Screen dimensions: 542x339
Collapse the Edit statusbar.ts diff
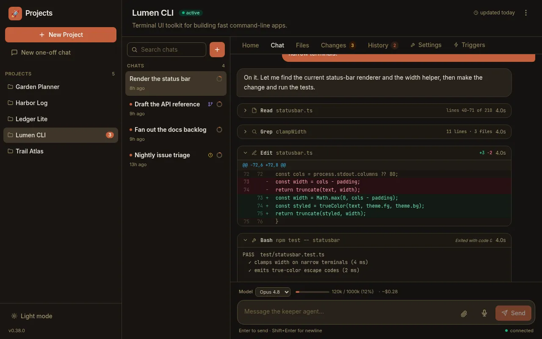pyautogui.click(x=374, y=153)
